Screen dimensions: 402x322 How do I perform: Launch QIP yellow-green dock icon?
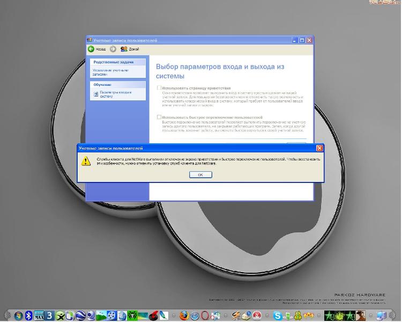(298, 316)
